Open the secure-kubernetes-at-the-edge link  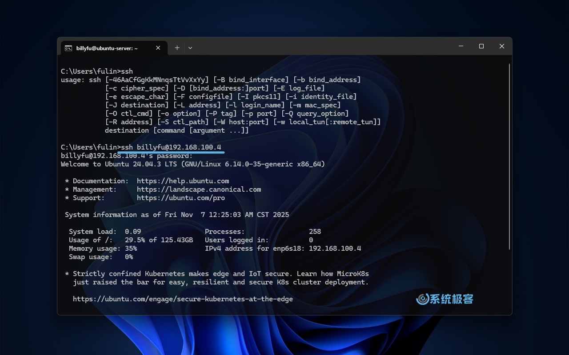[183, 299]
